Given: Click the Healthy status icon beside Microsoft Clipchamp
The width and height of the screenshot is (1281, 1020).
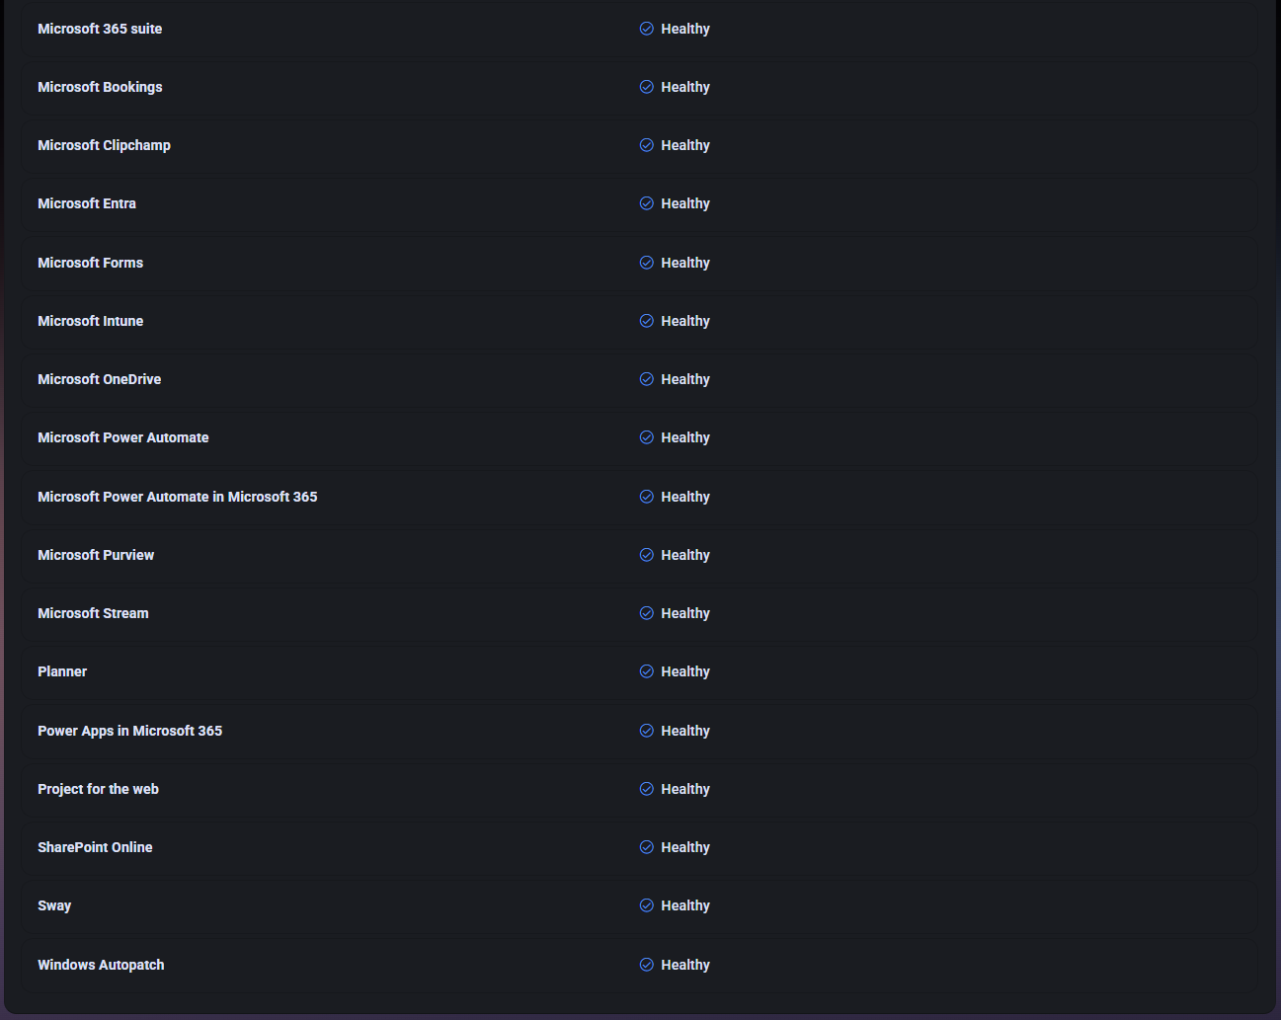Looking at the screenshot, I should click(x=646, y=145).
